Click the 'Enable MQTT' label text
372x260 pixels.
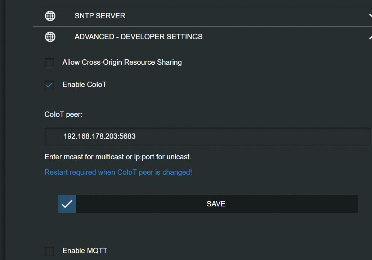point(85,251)
